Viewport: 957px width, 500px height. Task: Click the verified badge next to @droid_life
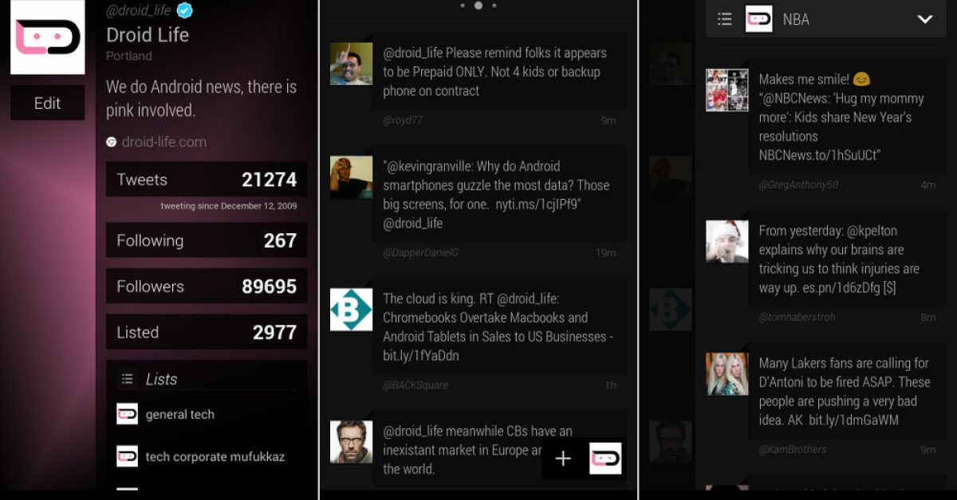tap(185, 10)
